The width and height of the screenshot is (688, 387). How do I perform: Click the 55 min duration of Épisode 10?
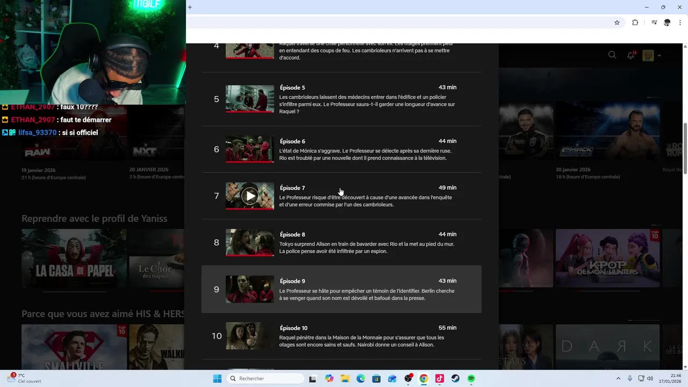[x=447, y=328]
